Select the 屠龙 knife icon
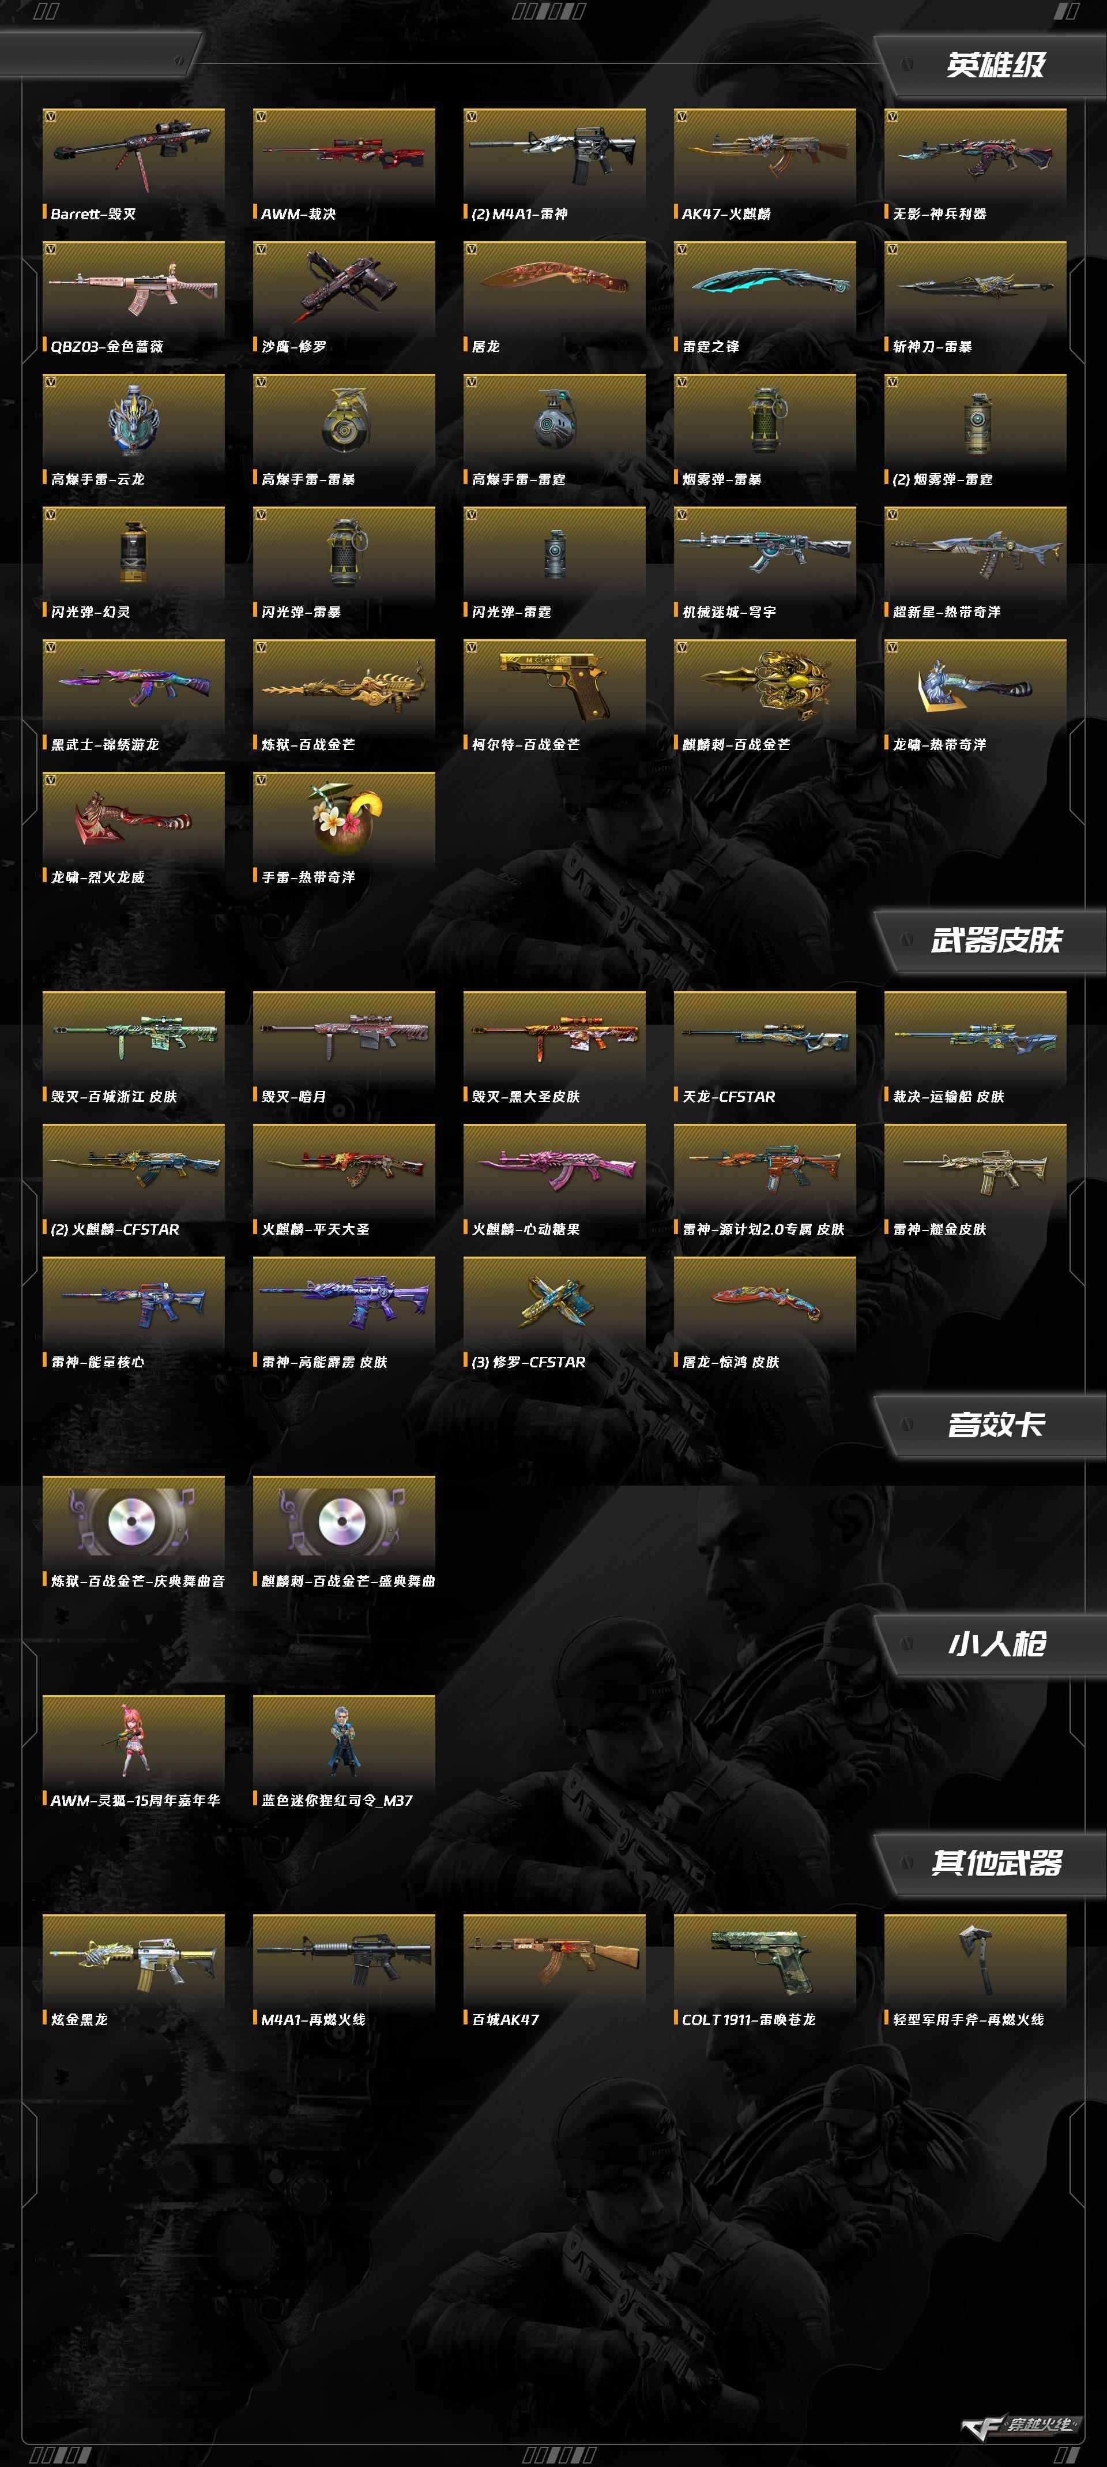This screenshot has height=2467, width=1107. click(554, 284)
